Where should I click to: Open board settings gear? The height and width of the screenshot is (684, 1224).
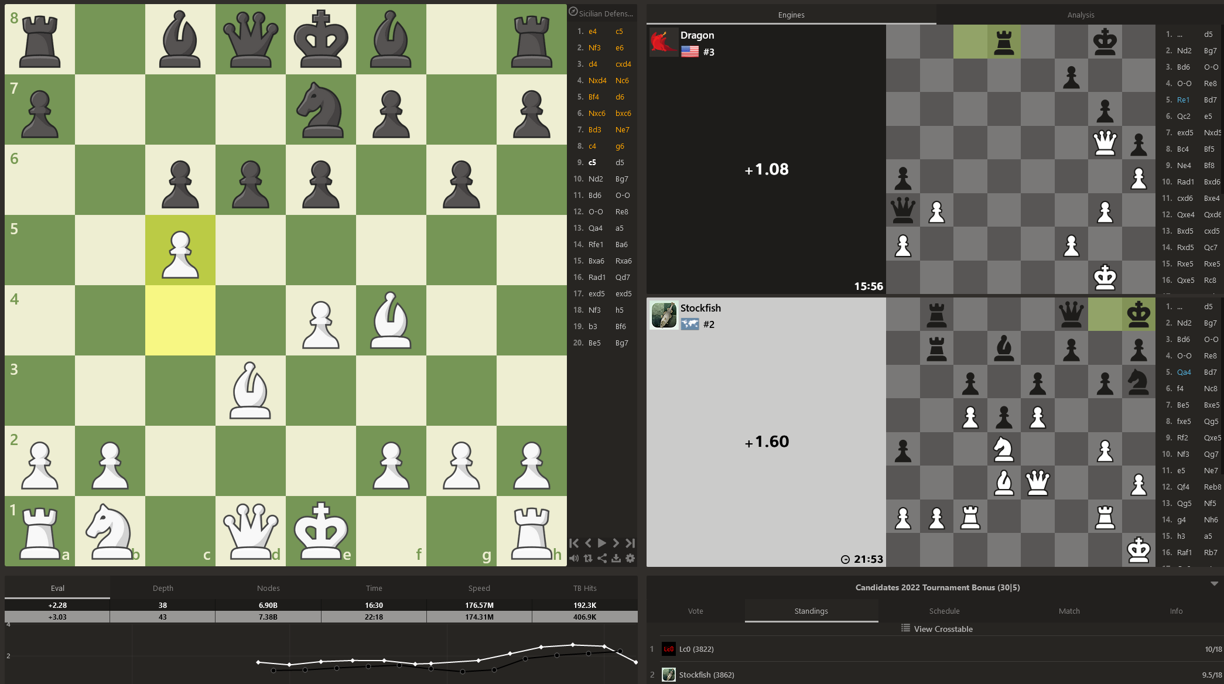630,559
